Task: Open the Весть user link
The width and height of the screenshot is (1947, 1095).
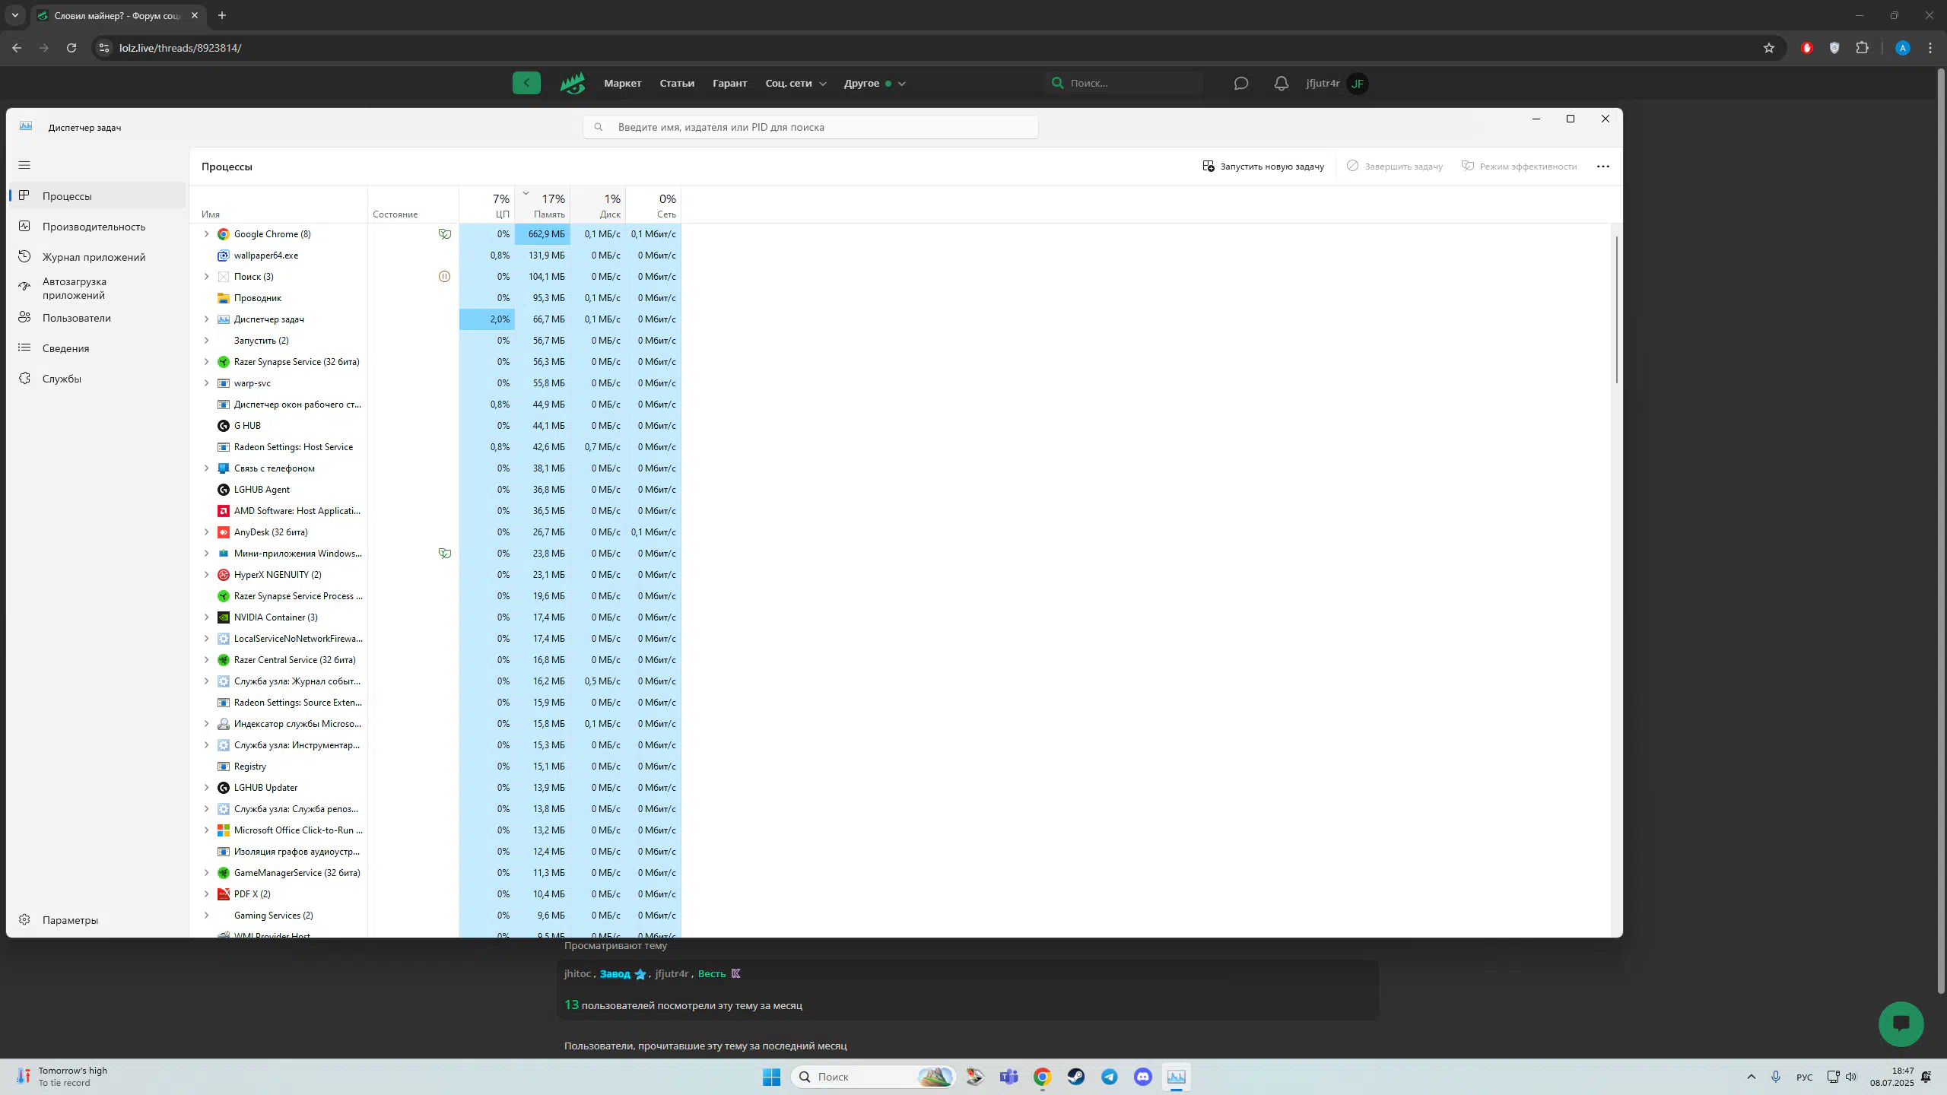Action: point(712,974)
